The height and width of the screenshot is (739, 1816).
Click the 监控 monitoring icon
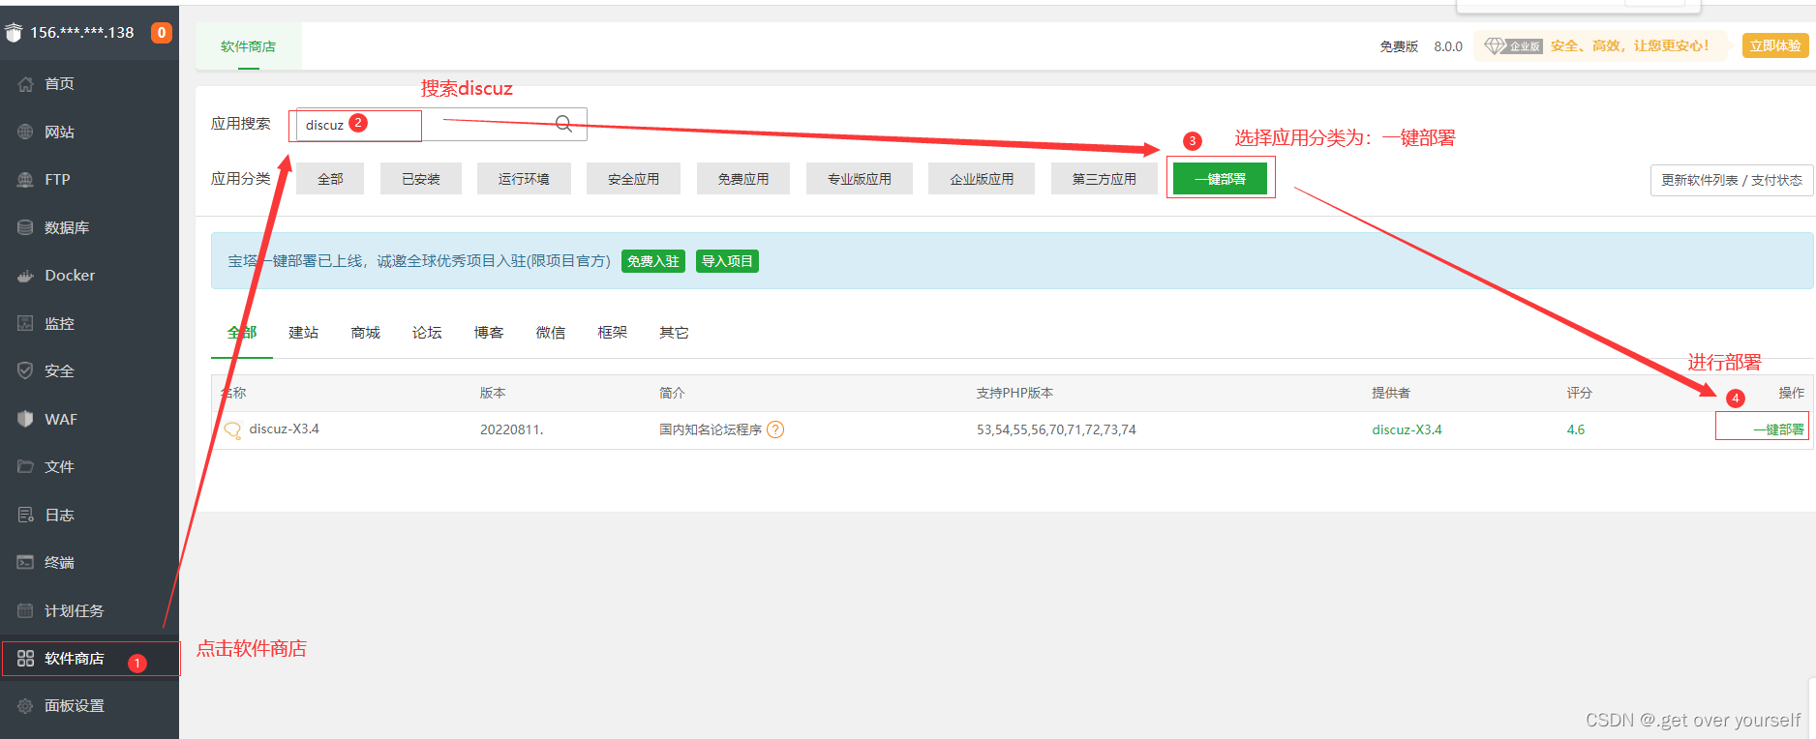click(25, 323)
